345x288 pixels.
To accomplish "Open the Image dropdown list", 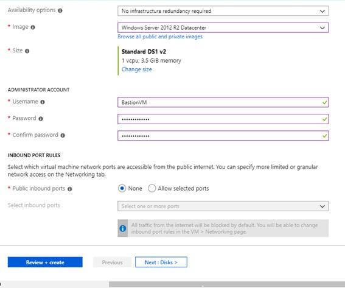I will click(x=223, y=28).
